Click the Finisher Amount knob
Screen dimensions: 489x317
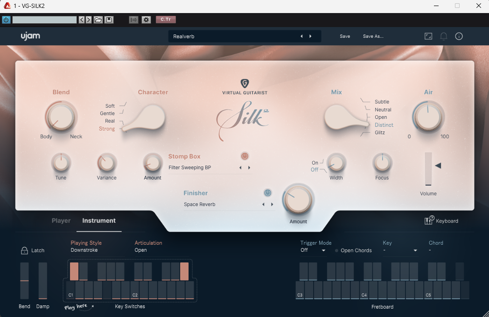[x=298, y=200]
